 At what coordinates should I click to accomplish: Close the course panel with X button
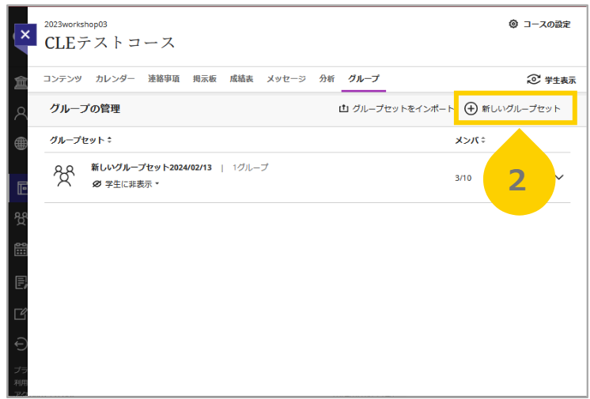(25, 35)
